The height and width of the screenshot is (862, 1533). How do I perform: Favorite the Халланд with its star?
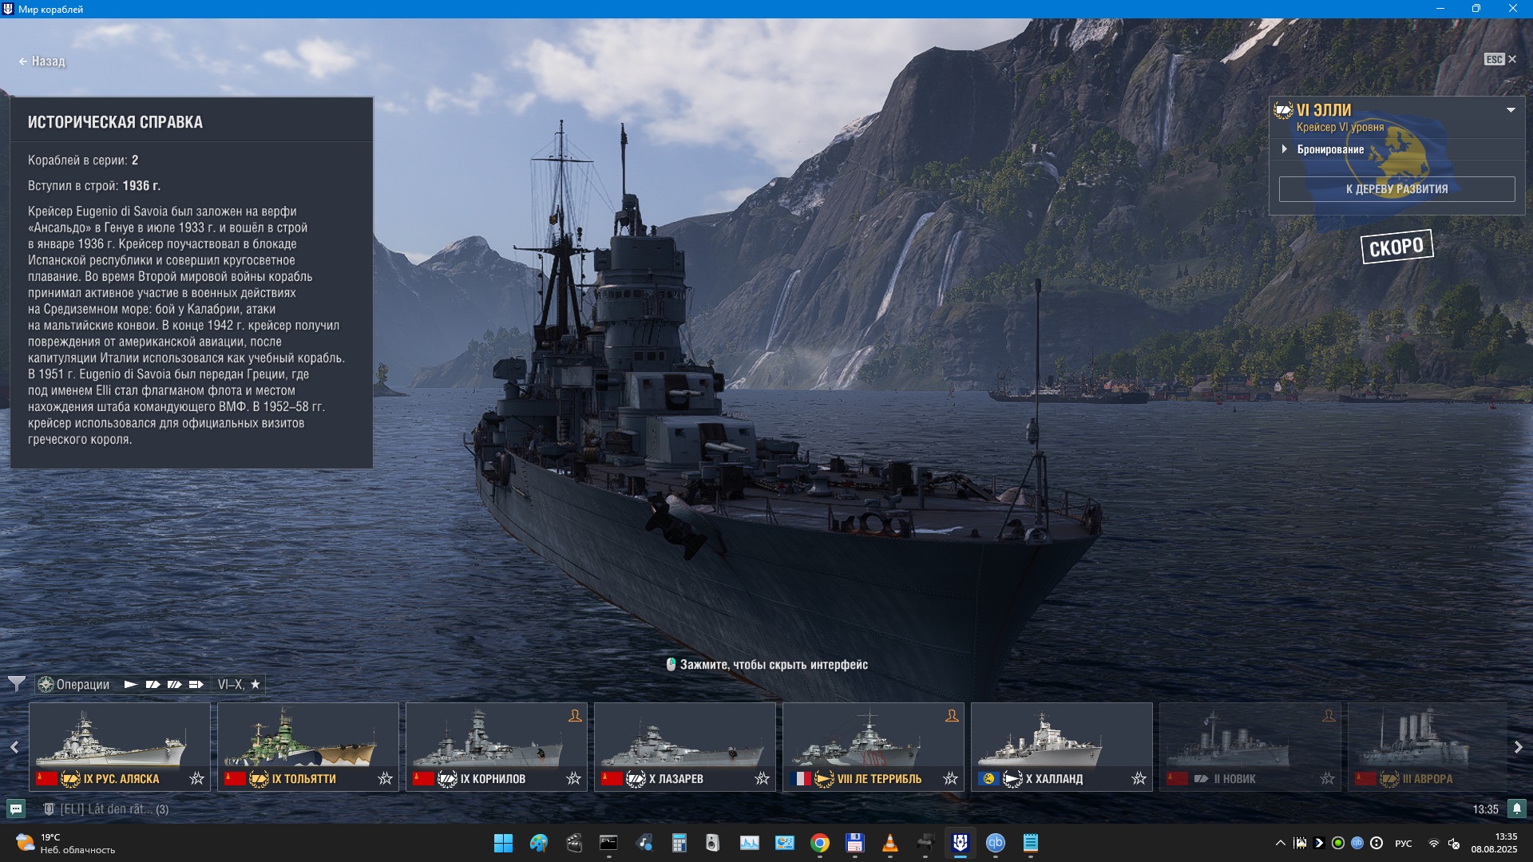(x=1139, y=778)
